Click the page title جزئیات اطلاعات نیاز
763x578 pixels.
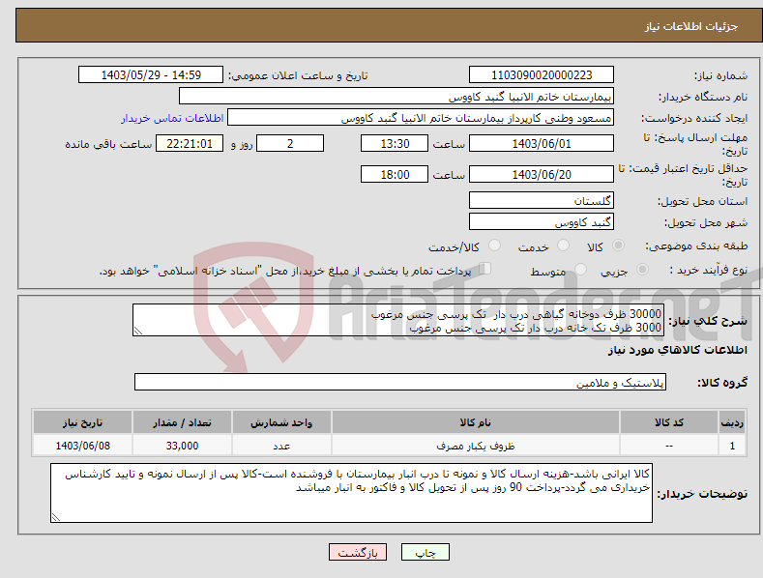coord(691,26)
